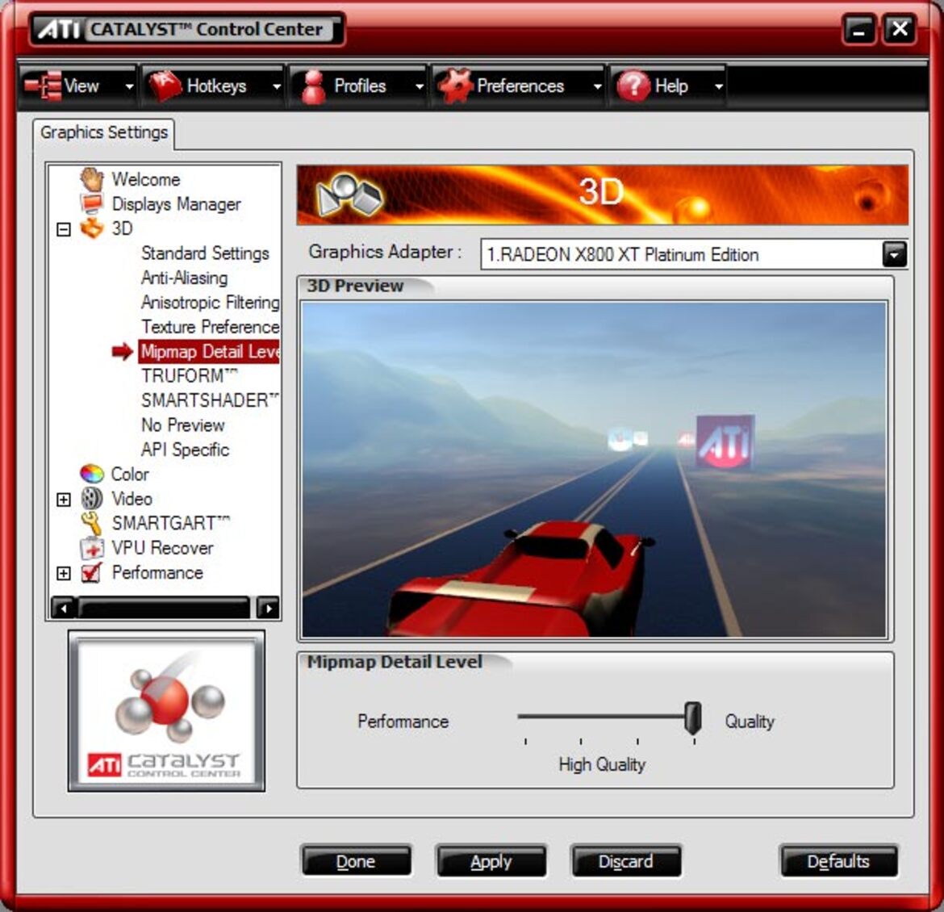Click the tree's left scroll arrow
944x912 pixels.
[x=63, y=608]
